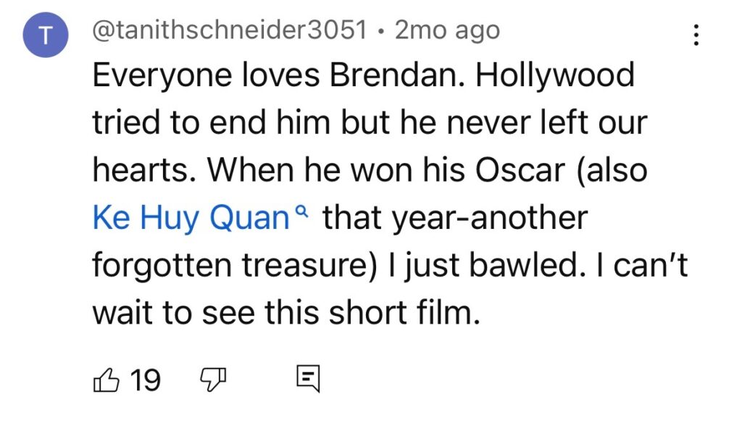The width and height of the screenshot is (742, 428).
Task: Click the small search icon after Quan
Action: (x=306, y=211)
